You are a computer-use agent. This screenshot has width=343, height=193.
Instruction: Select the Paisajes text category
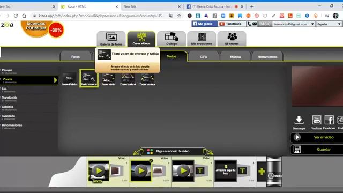29,71
